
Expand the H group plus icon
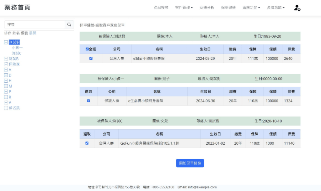(x=6, y=80)
